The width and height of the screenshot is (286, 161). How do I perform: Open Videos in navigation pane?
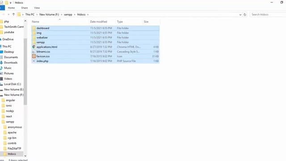pos(8,79)
